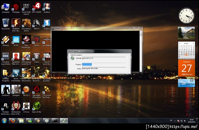Viewport: 199px width, 130px height.
Task: Click the month calendar gadget
Action: 186,50
